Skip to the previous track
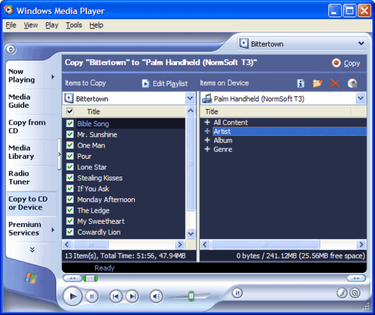This screenshot has width=375, height=315. tap(116, 297)
